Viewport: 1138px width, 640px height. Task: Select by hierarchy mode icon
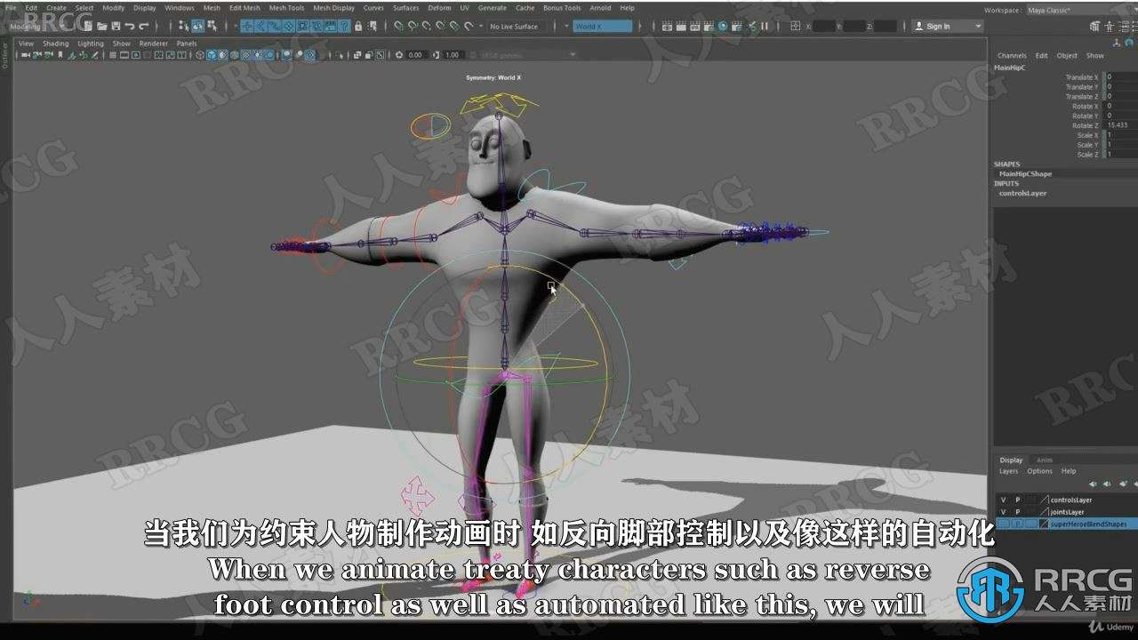pos(184,26)
